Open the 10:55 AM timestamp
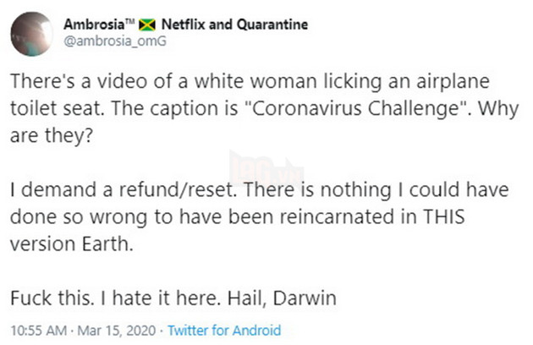533x345 pixels. pos(33,331)
